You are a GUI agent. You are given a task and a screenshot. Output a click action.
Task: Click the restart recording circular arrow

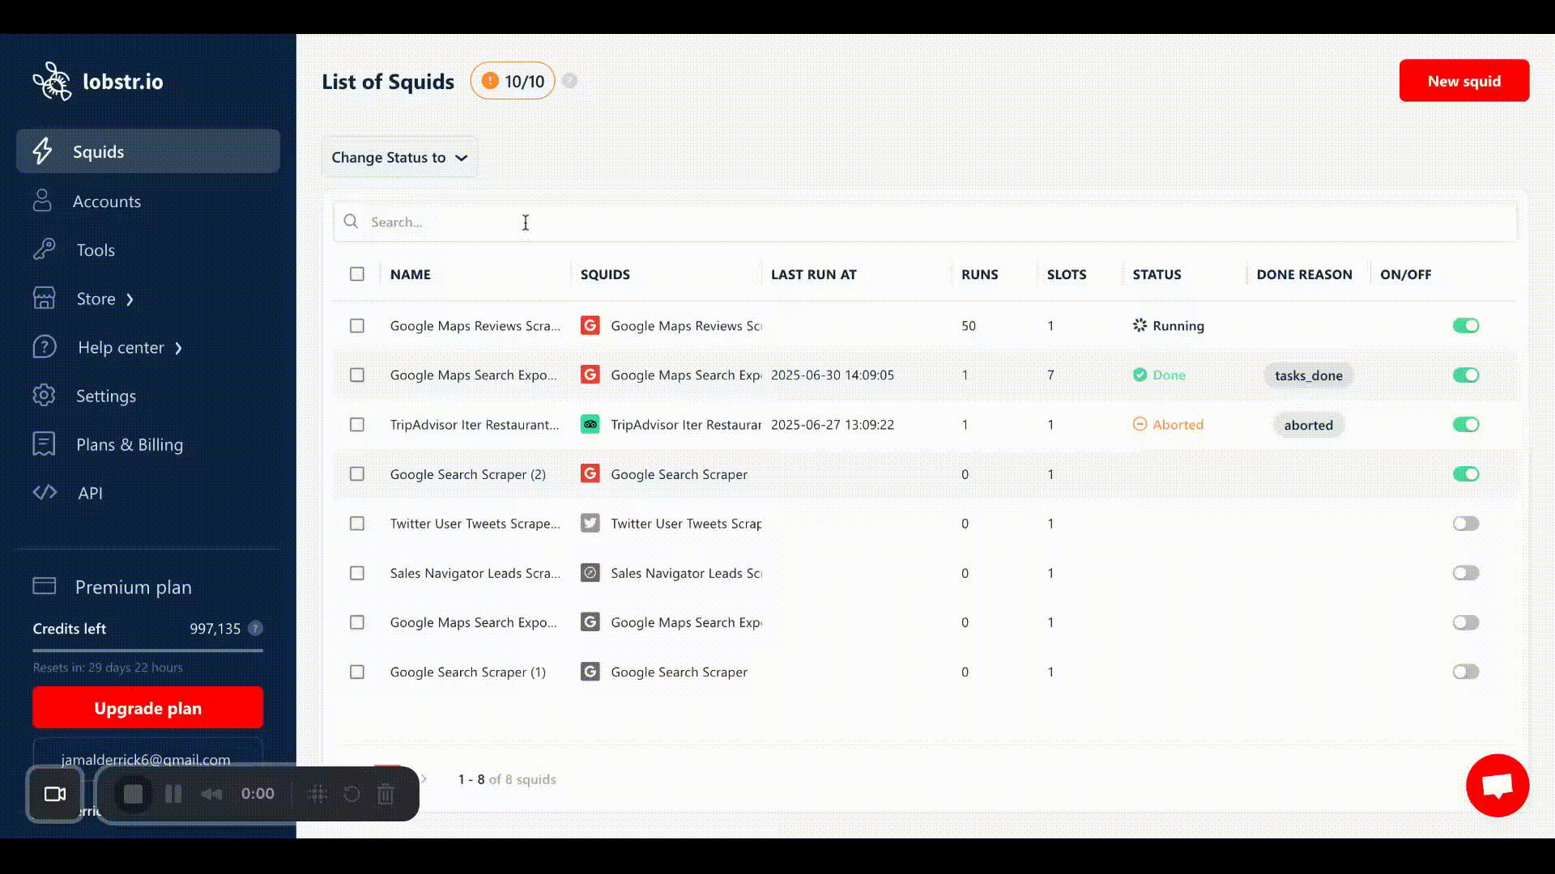point(351,794)
